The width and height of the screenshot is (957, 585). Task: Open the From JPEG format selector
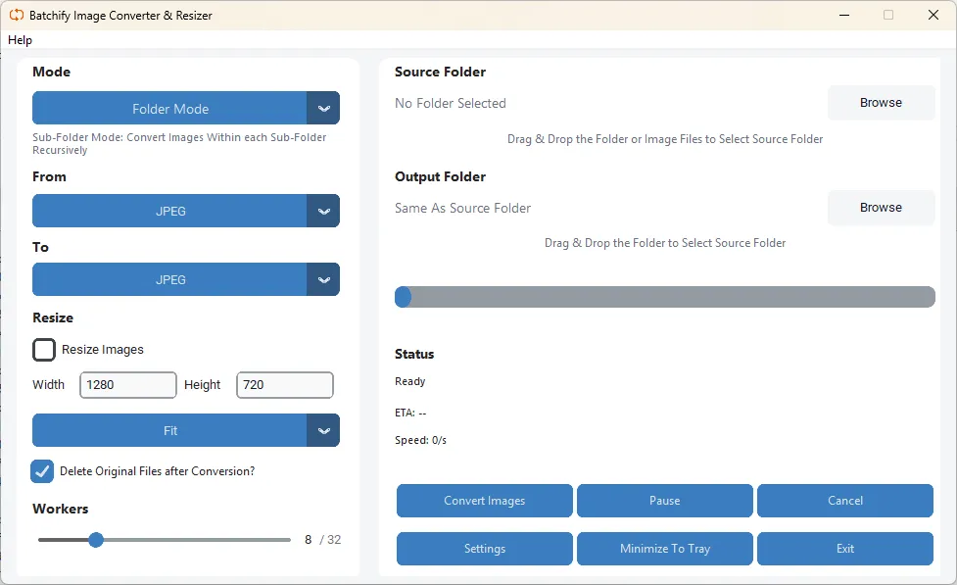[171, 211]
